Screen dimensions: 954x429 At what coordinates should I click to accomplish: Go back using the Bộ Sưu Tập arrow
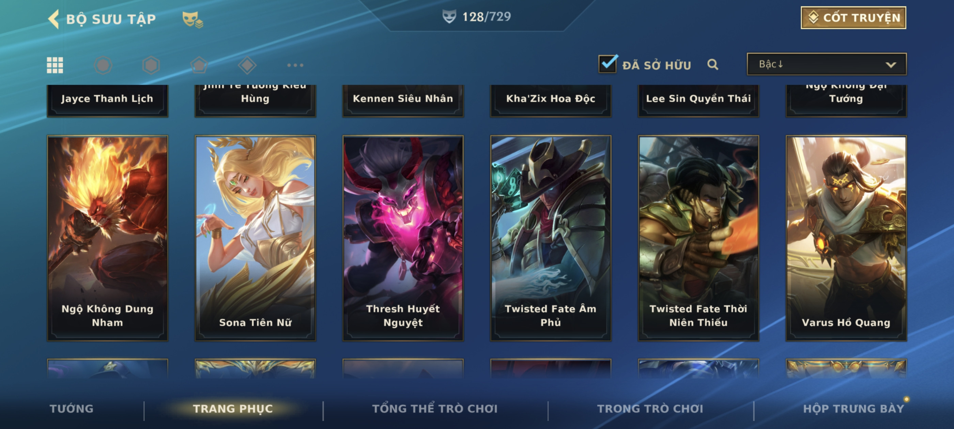point(54,19)
